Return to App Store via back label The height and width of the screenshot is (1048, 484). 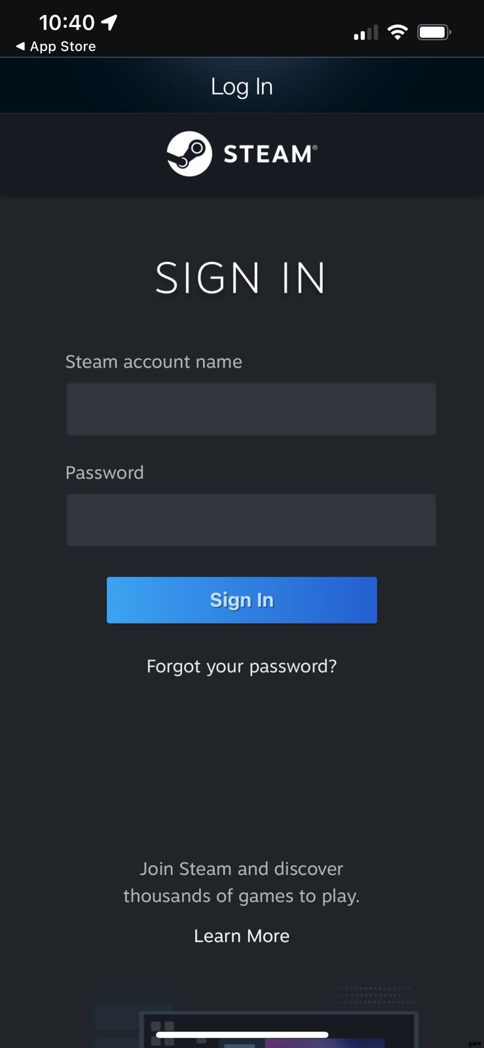point(63,47)
